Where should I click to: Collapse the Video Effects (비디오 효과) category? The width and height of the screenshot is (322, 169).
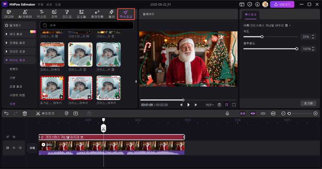click(x=19, y=60)
